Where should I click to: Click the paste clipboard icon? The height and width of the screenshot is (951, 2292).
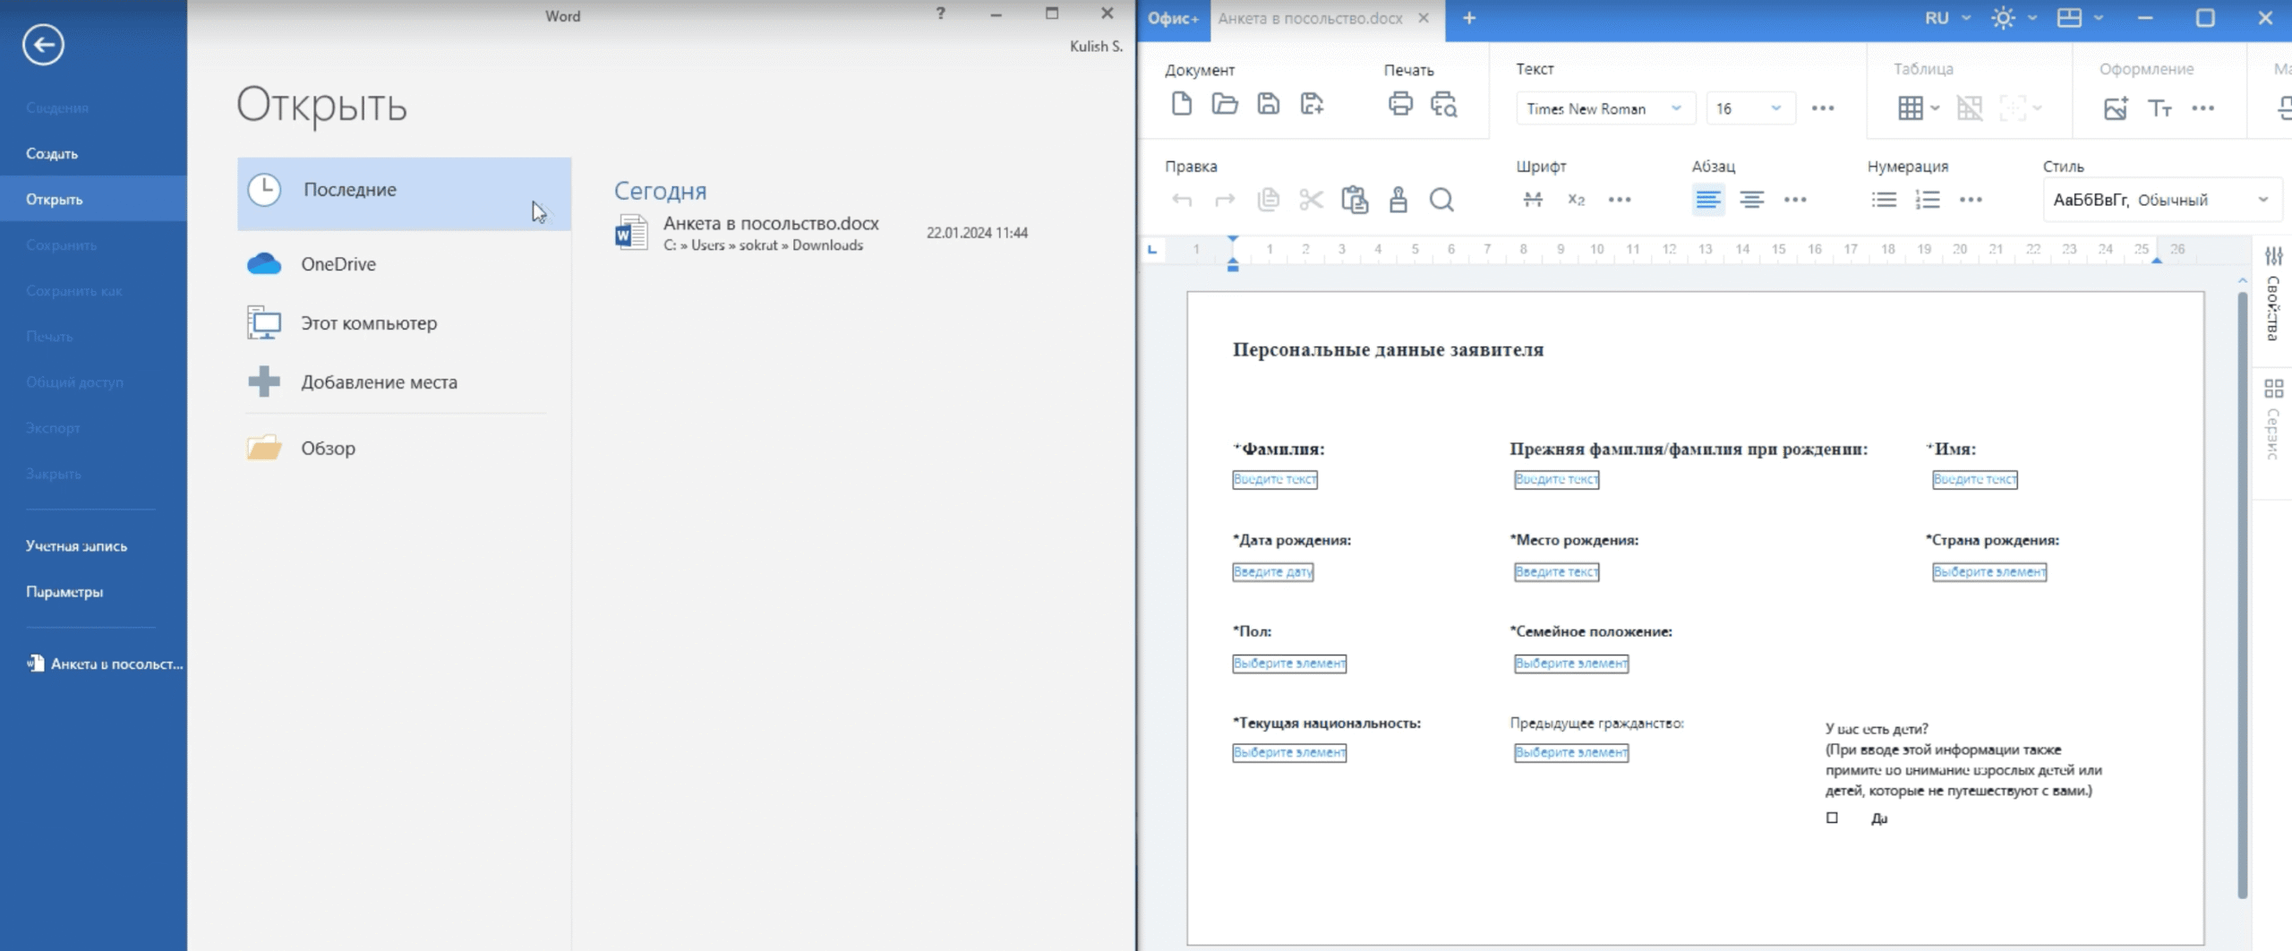tap(1355, 200)
